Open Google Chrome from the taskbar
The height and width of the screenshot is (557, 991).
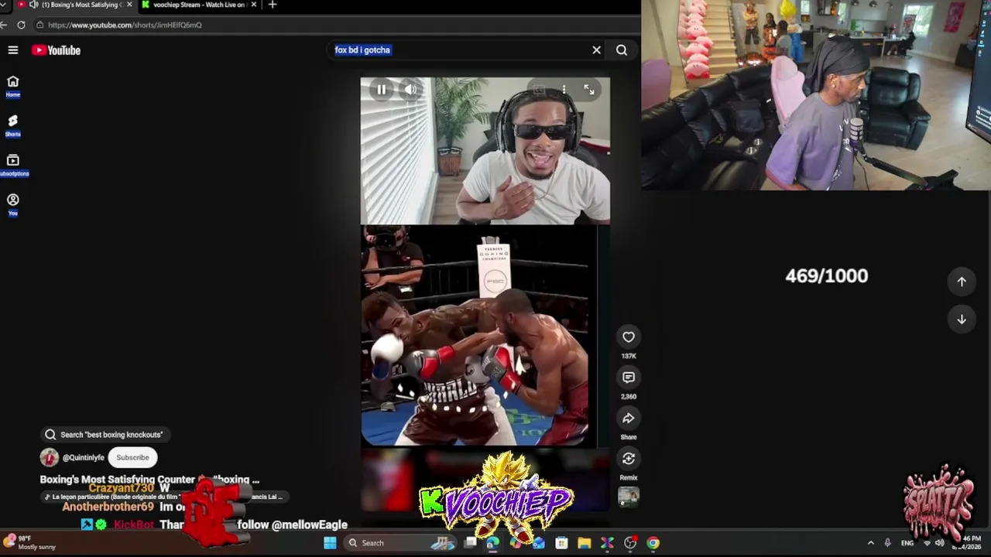(653, 543)
